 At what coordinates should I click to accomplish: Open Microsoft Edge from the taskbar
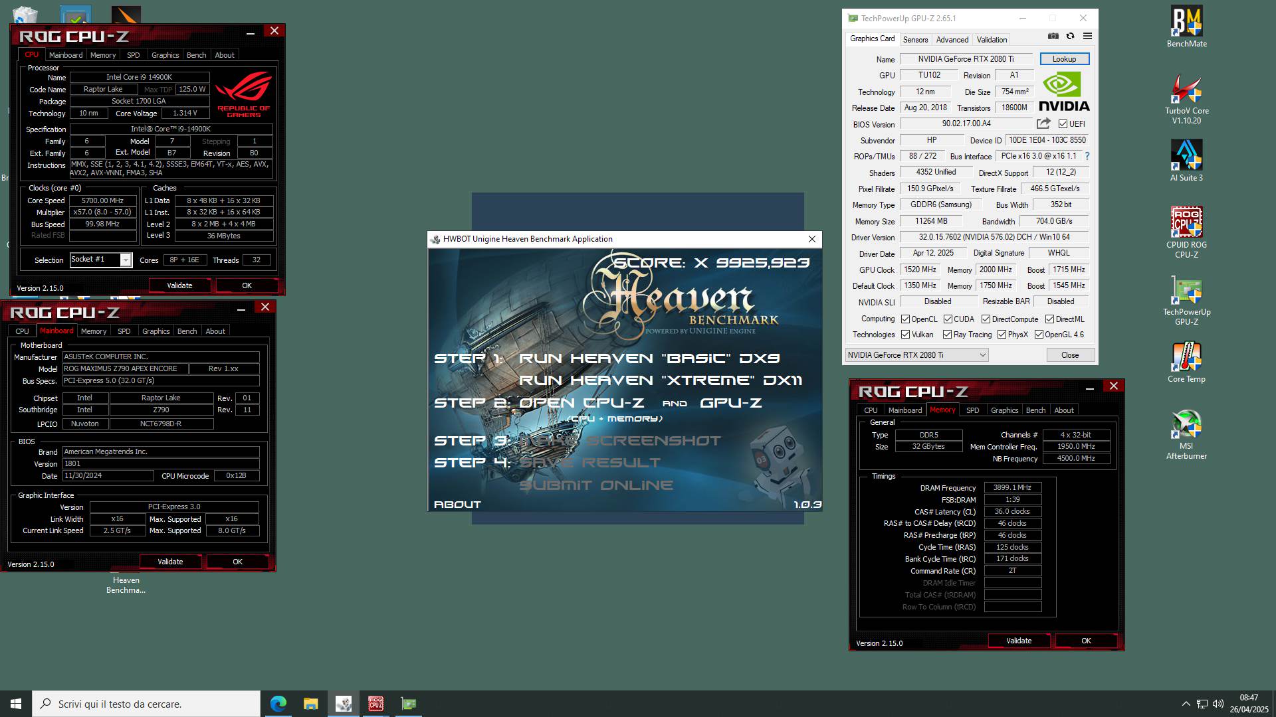click(x=278, y=704)
